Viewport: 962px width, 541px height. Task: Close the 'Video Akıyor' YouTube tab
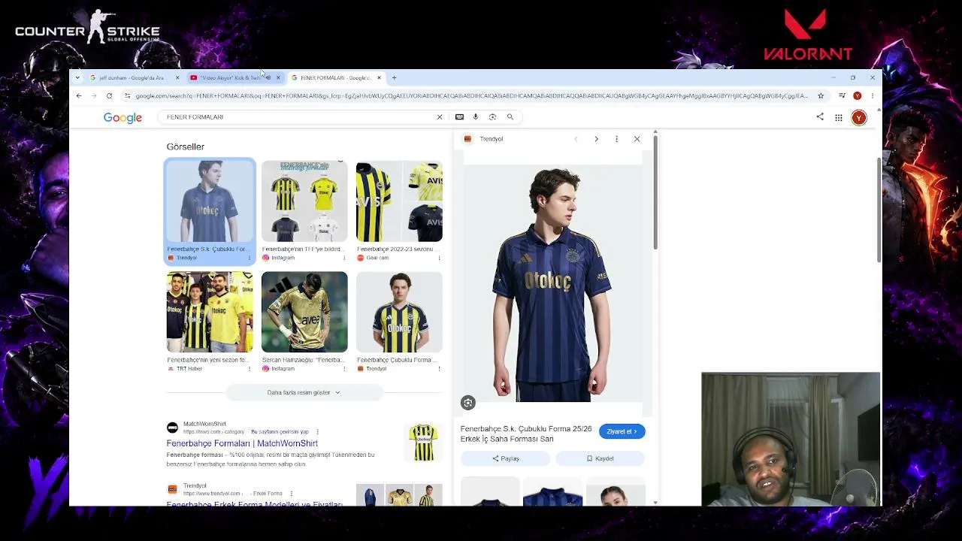tap(278, 77)
